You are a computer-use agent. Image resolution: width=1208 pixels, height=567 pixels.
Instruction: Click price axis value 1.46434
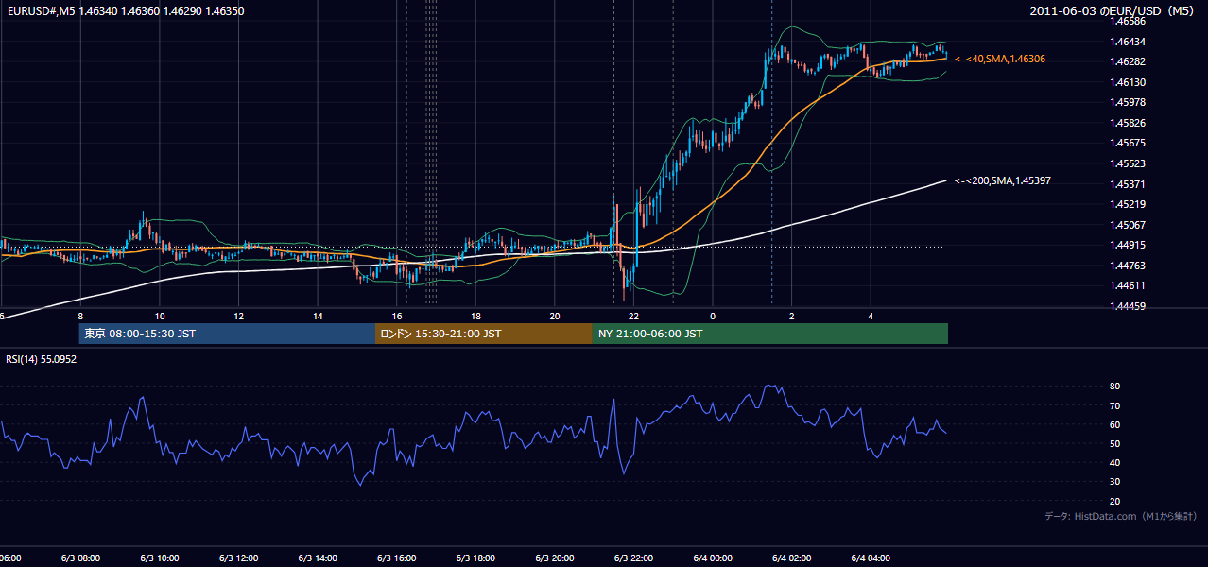pos(1129,42)
